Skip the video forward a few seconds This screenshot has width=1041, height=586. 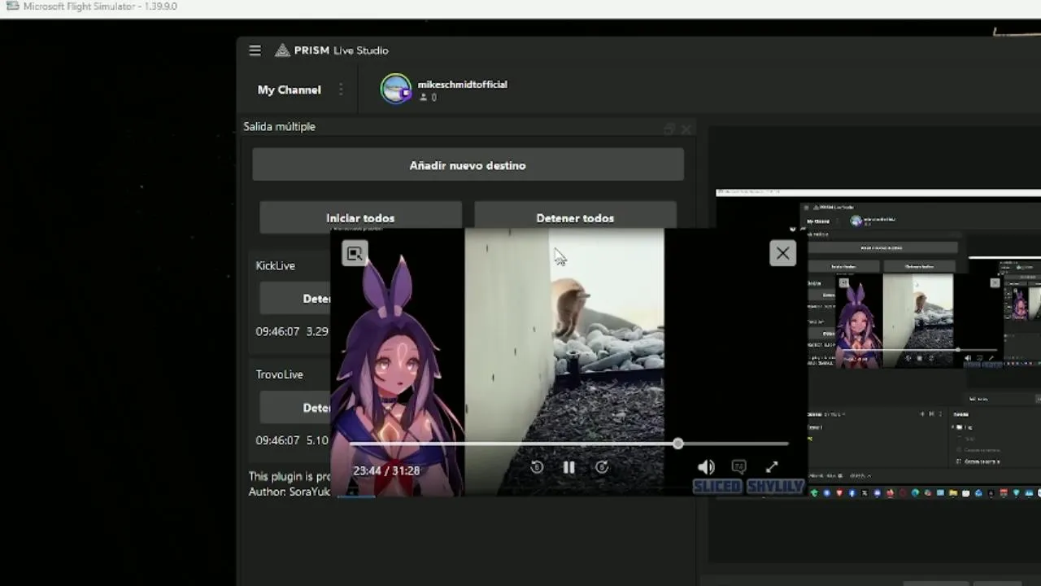(602, 467)
